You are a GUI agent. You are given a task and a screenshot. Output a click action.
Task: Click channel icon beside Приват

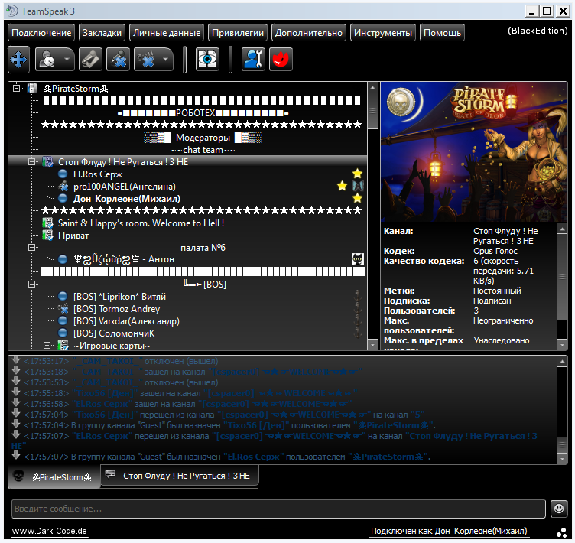coord(47,236)
